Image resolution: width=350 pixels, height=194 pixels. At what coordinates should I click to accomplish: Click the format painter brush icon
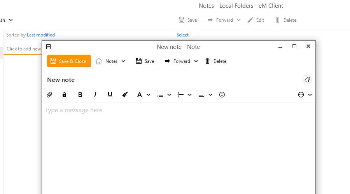(x=125, y=95)
